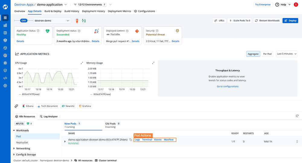Click the Devtron logo in sidebar
302x163 pixels.
pos(5,6)
